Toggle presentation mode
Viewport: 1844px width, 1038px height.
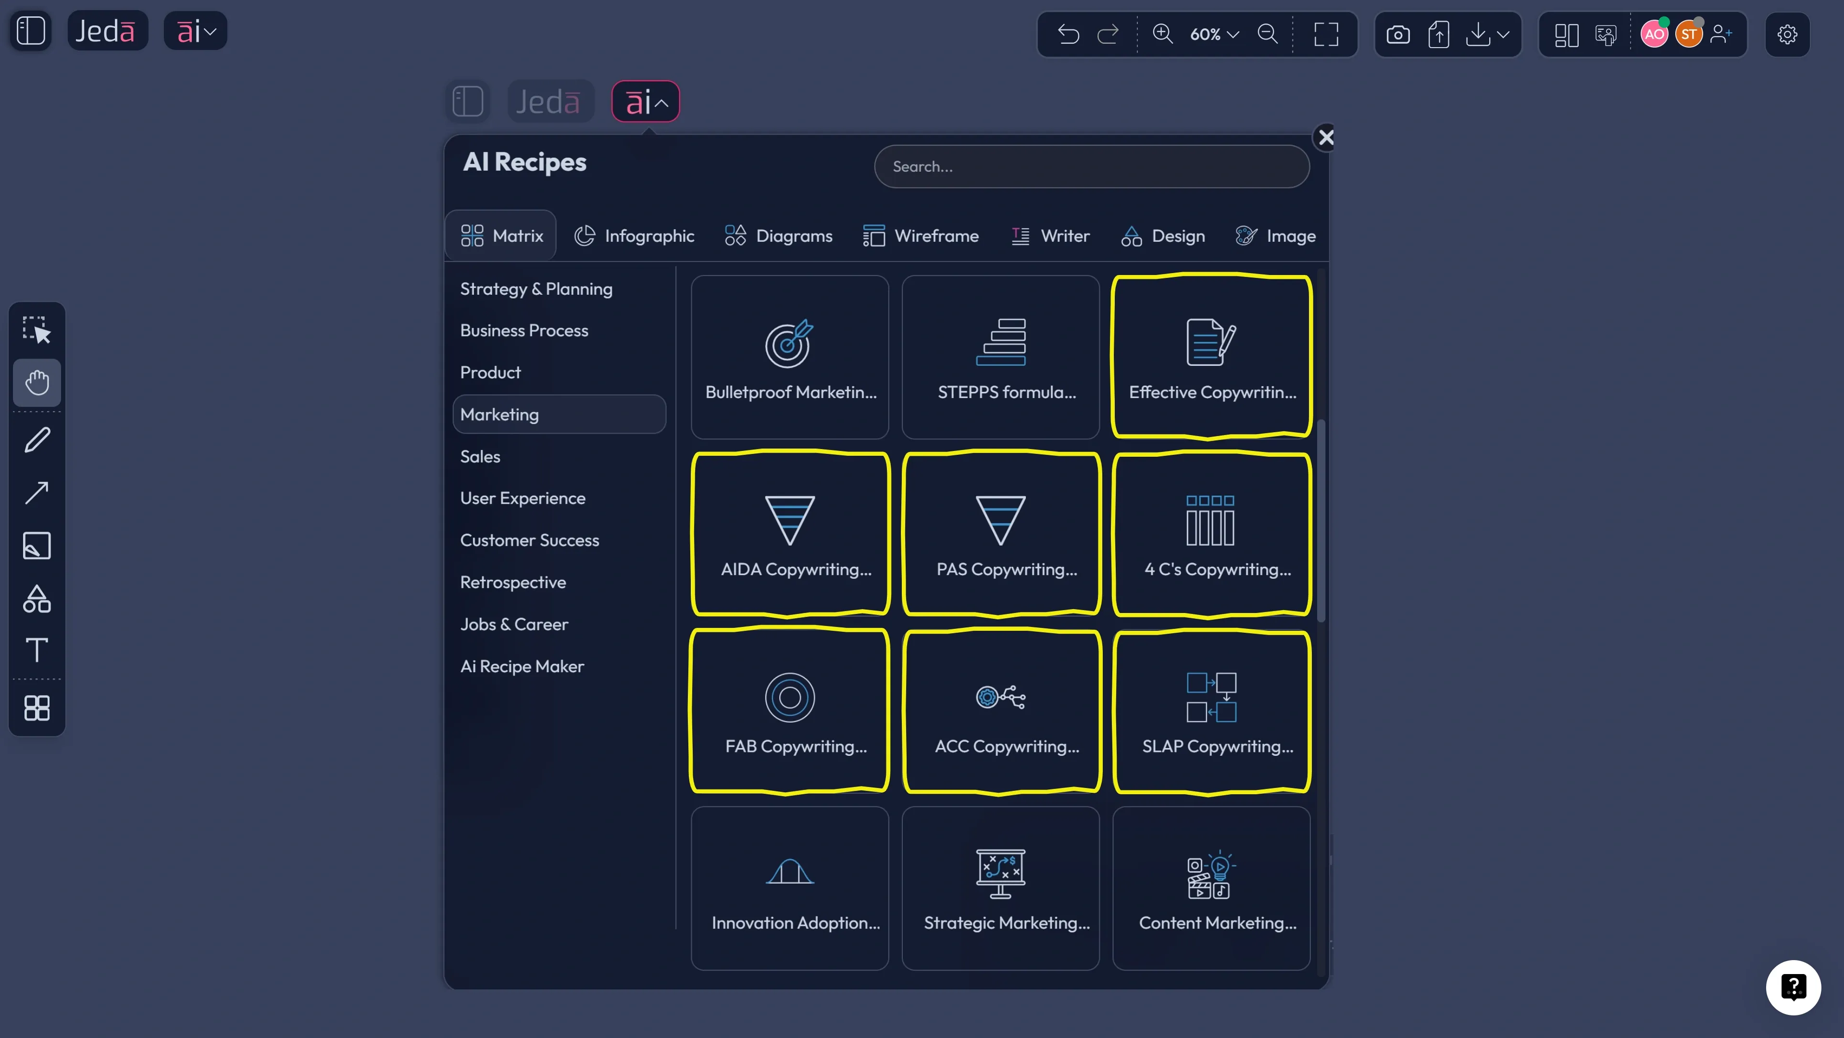click(x=1607, y=34)
